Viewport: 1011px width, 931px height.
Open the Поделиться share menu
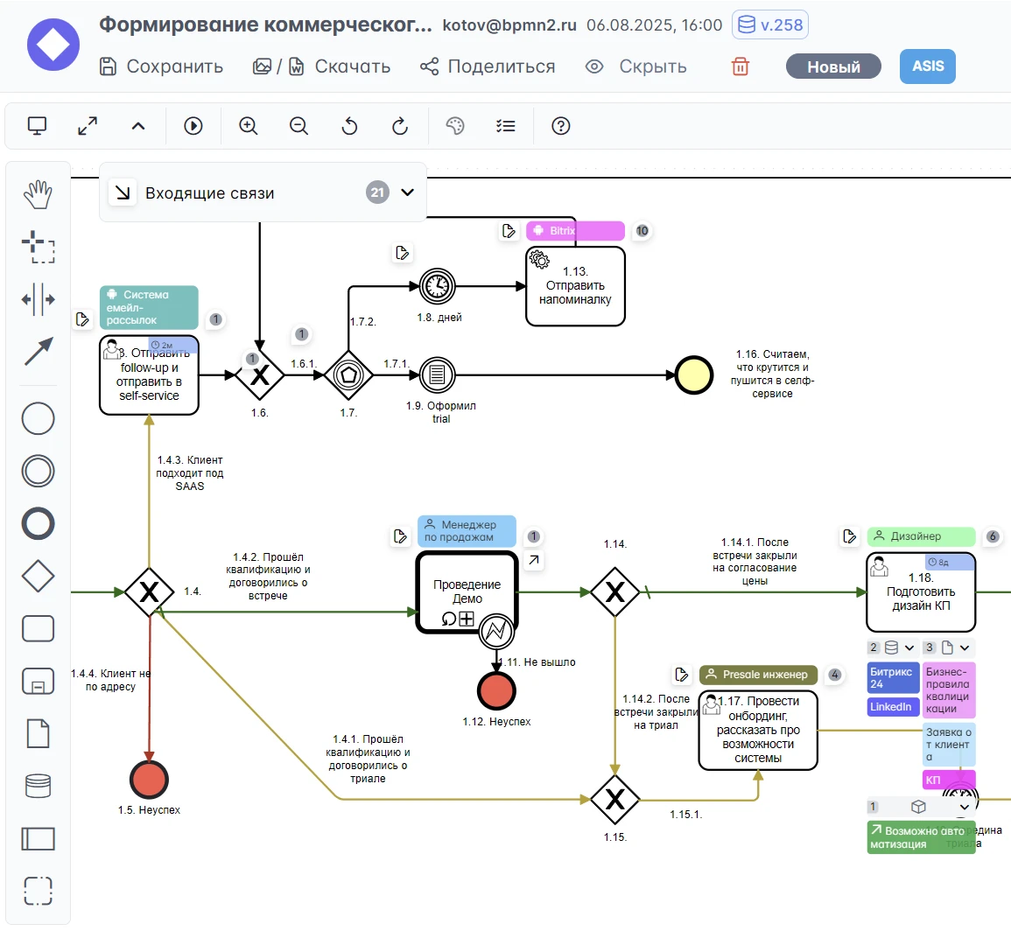(x=488, y=66)
